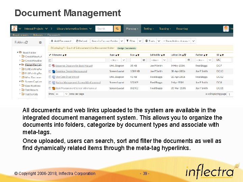The height and width of the screenshot is (182, 243).
Task: Minimize the Folders panel with its collapse icon
Action: (40, 42)
